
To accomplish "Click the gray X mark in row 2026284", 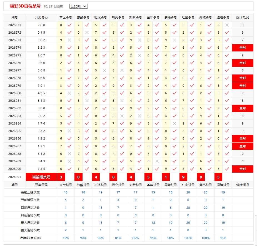I will [x=174, y=123].
